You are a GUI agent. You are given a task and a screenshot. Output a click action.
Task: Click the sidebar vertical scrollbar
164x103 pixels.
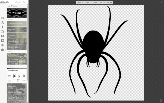pyautogui.click(x=28, y=43)
